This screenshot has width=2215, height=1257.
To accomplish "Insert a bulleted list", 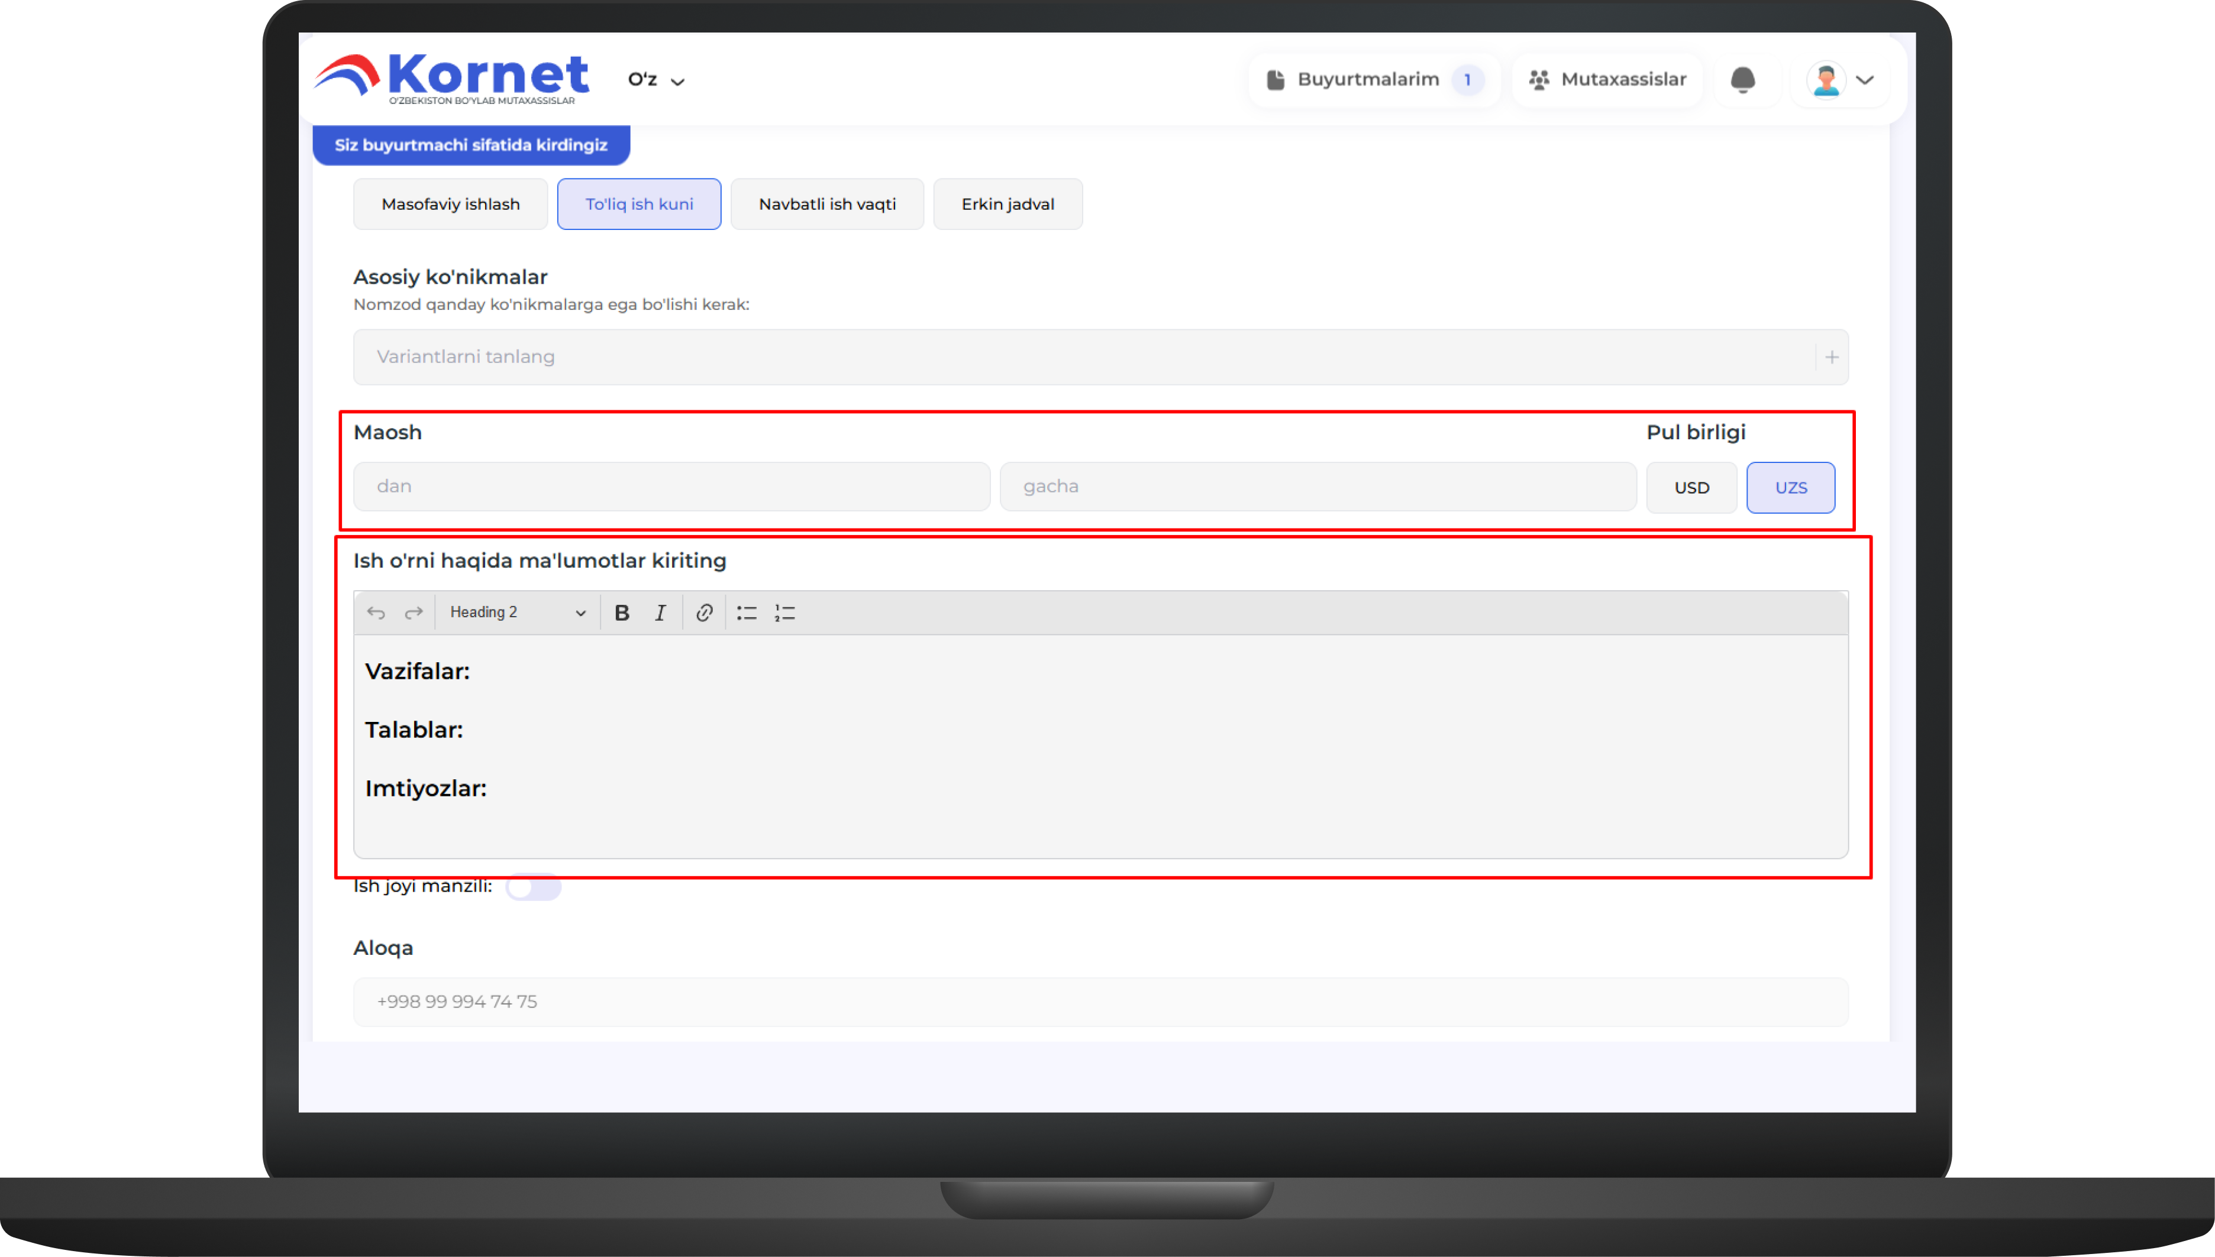I will [x=747, y=612].
